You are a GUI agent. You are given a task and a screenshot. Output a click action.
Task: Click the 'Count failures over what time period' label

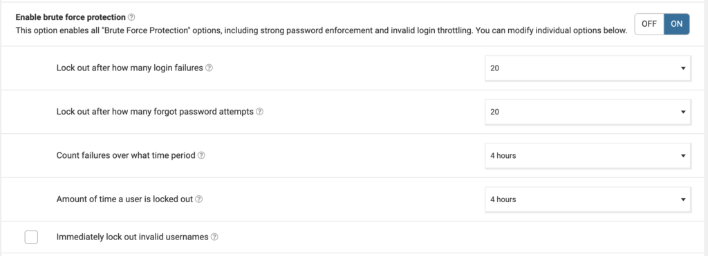tap(126, 155)
